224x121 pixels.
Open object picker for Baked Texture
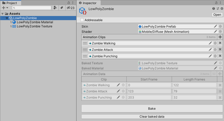pyautogui.click(x=220, y=63)
